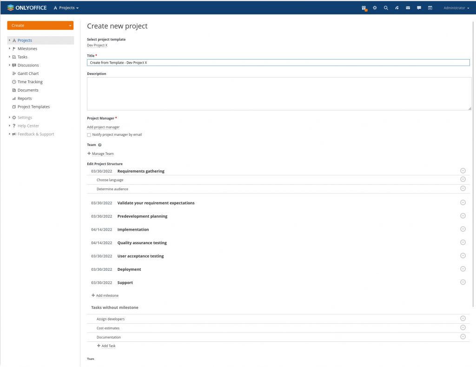Image resolution: width=476 pixels, height=367 pixels.
Task: Open the Documents section
Action: pos(28,90)
